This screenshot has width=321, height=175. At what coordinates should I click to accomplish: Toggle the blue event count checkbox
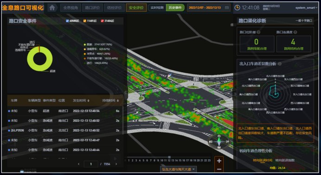tap(67, 21)
